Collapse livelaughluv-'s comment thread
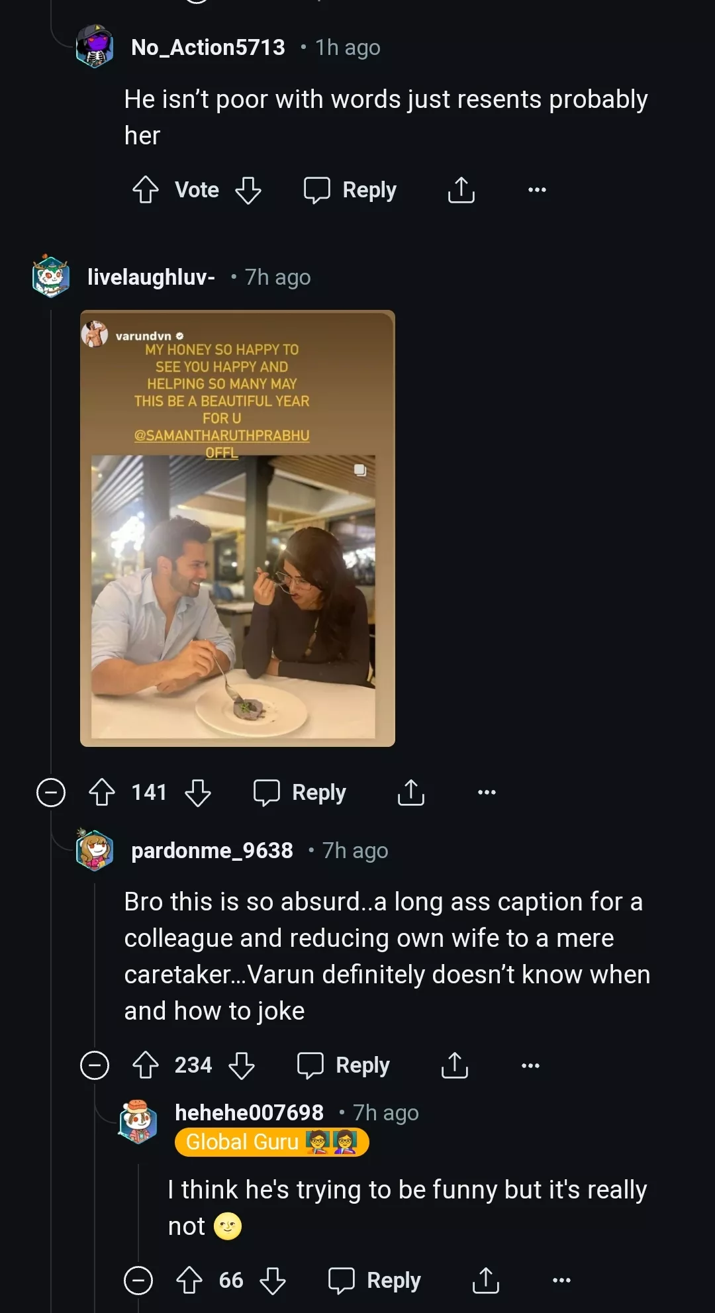 click(50, 792)
